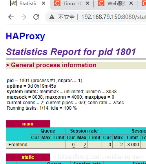Open the static proxy section header
Image resolution: width=146 pixels, height=164 pixels.
tap(28, 157)
